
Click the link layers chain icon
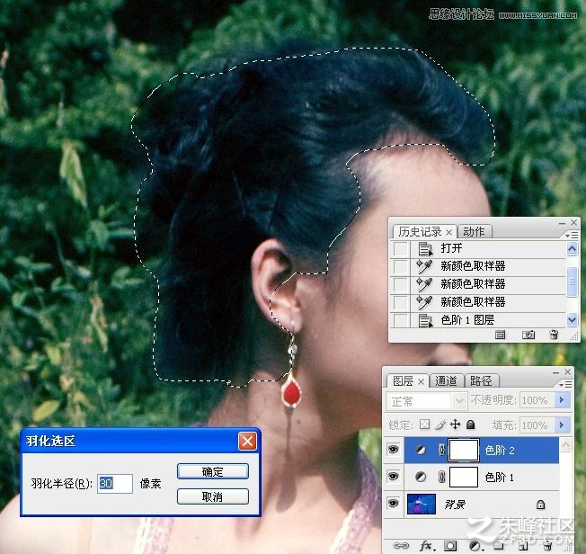(x=402, y=546)
